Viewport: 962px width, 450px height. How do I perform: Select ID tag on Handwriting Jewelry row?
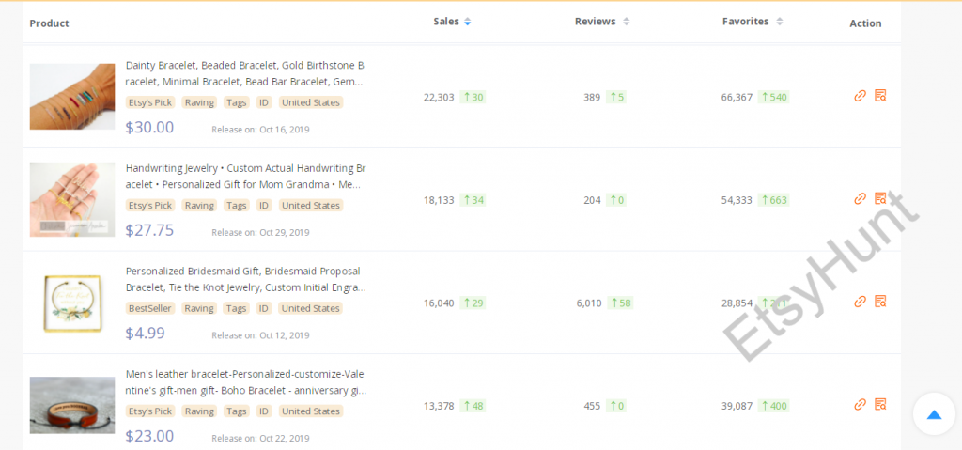(x=264, y=206)
